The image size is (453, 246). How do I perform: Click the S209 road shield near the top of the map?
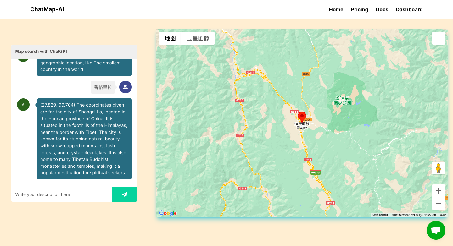point(306,74)
